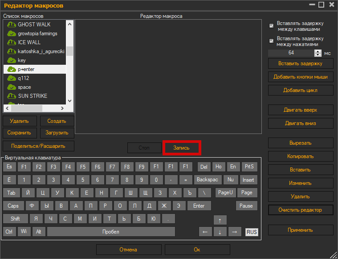Toggle insert delay between keys checkbox

(271, 26)
